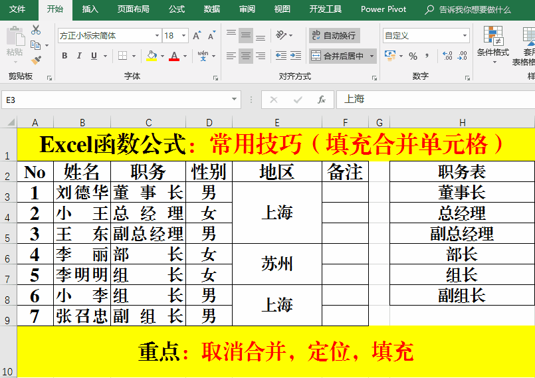Click the Insert Function fx icon
This screenshot has width=535, height=378.
pyautogui.click(x=322, y=100)
